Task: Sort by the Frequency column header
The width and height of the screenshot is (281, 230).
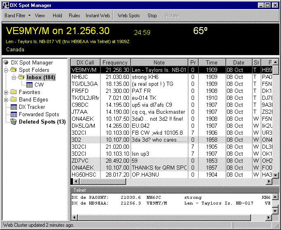Action: coord(115,62)
